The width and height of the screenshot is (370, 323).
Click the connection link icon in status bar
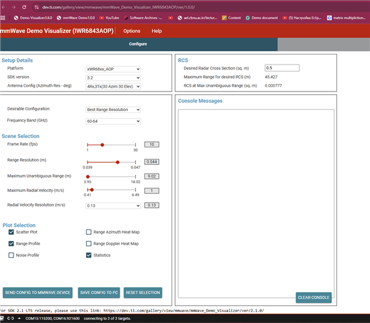coord(10,318)
